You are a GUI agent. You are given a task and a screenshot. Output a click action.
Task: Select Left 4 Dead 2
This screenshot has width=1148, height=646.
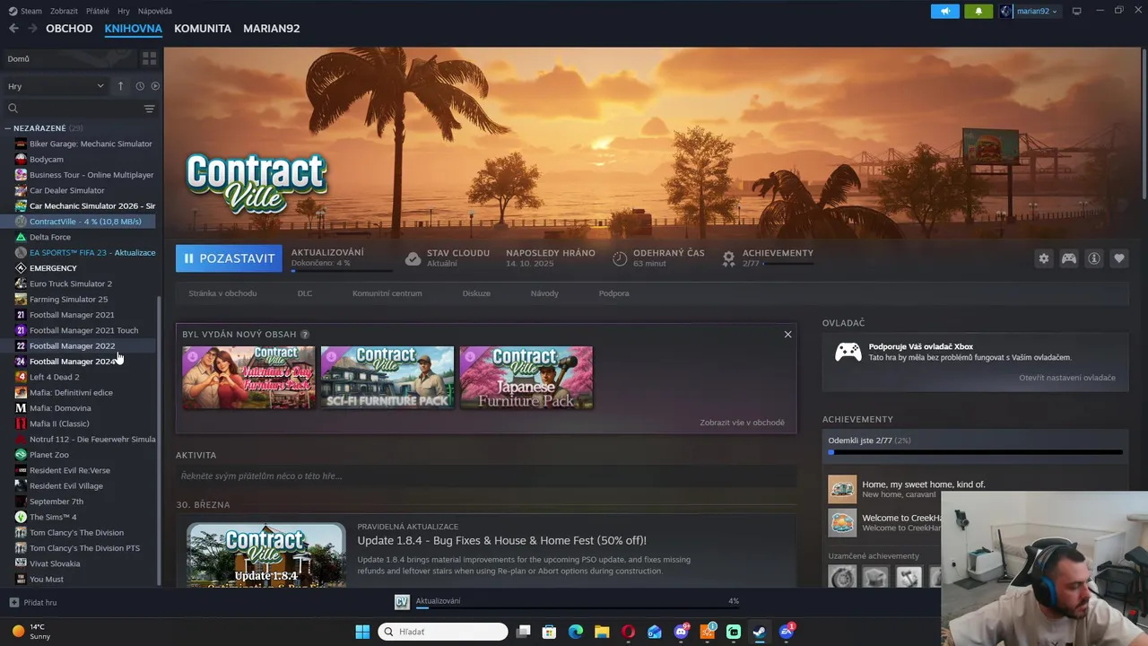85,377
